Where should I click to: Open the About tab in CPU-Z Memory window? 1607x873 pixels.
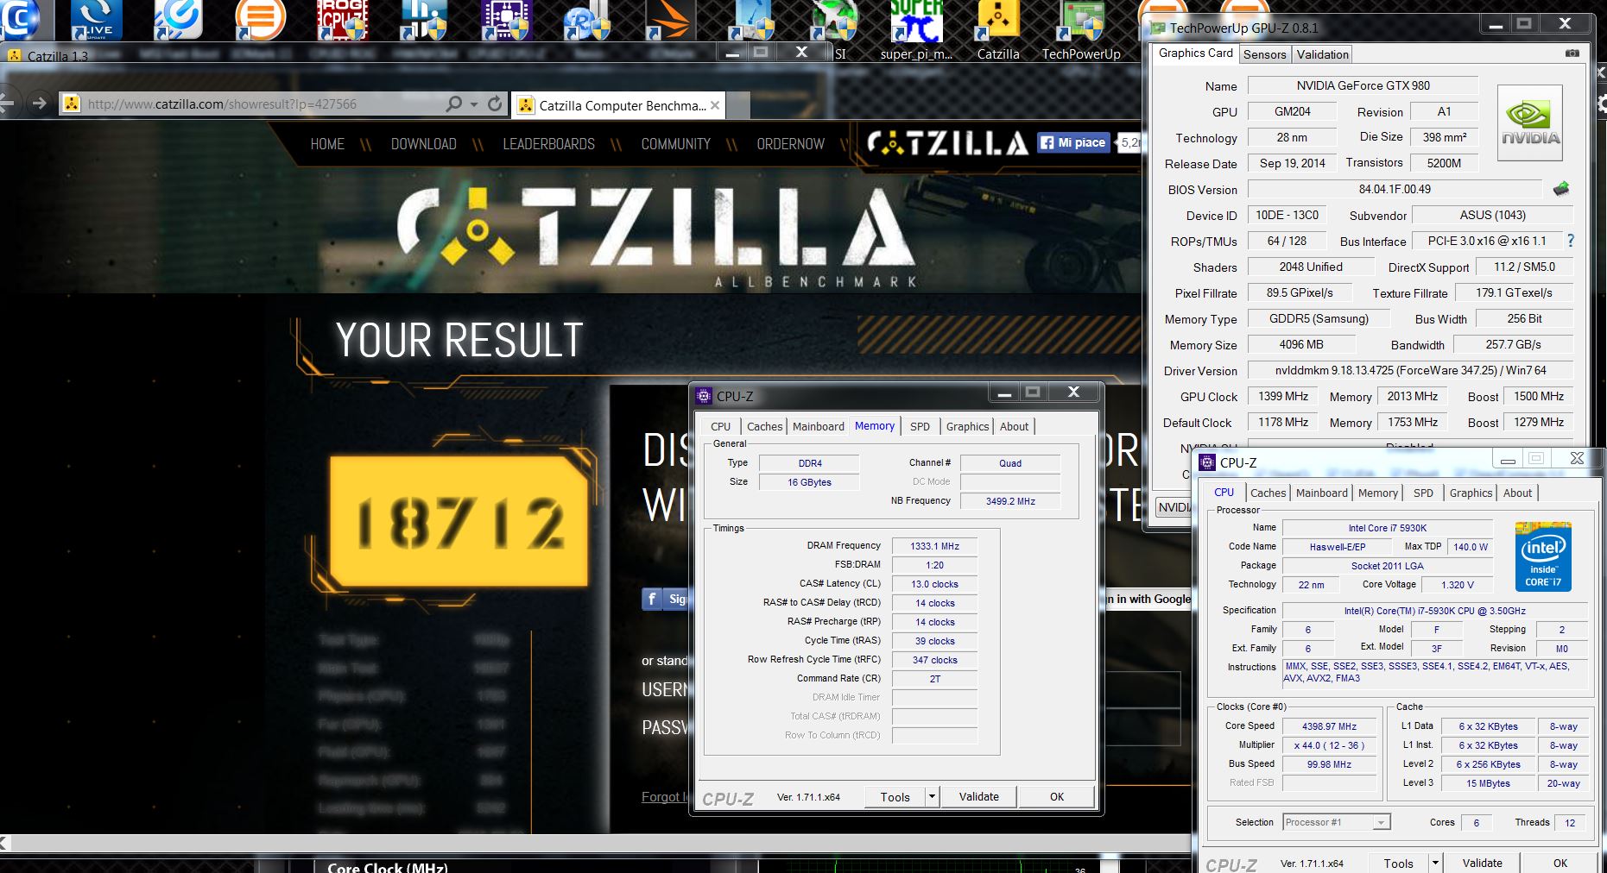(1014, 426)
